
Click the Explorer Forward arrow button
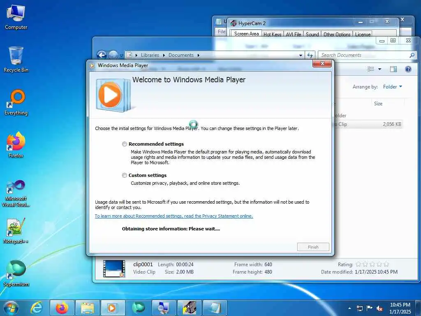[x=113, y=56]
